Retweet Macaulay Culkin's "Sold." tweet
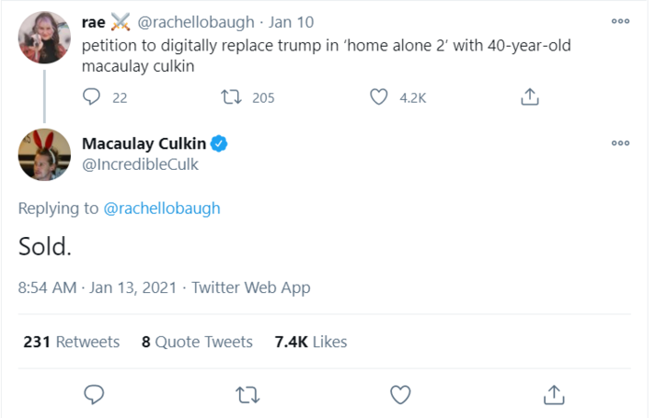 pos(247,395)
